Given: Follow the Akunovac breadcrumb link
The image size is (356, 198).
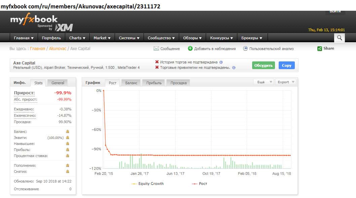Looking at the screenshot, I should [x=57, y=49].
